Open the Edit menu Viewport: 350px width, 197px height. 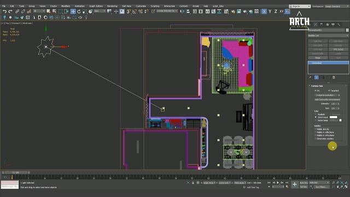[12, 6]
